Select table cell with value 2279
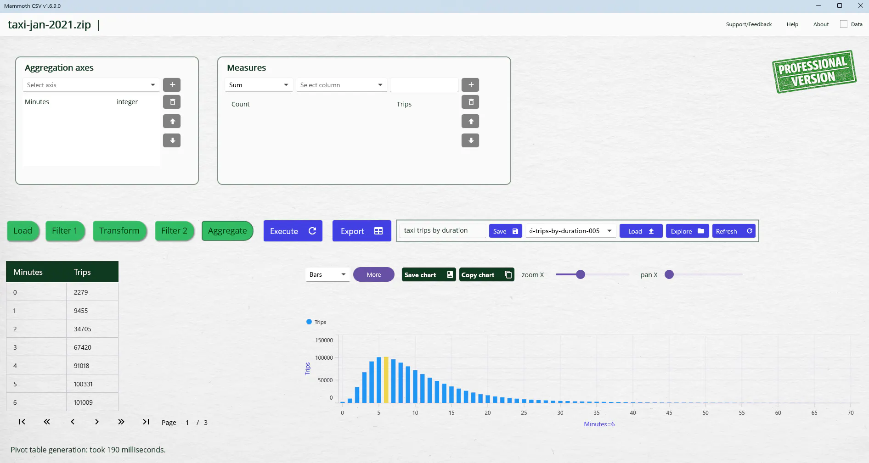This screenshot has width=869, height=463. tap(92, 292)
